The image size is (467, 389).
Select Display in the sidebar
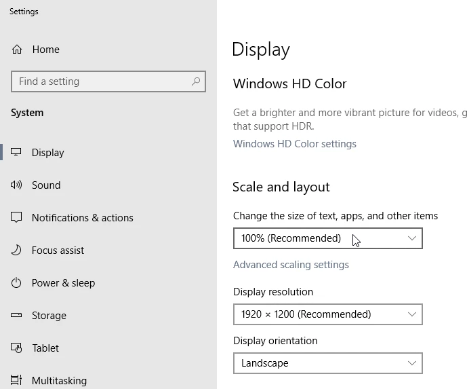(108, 153)
